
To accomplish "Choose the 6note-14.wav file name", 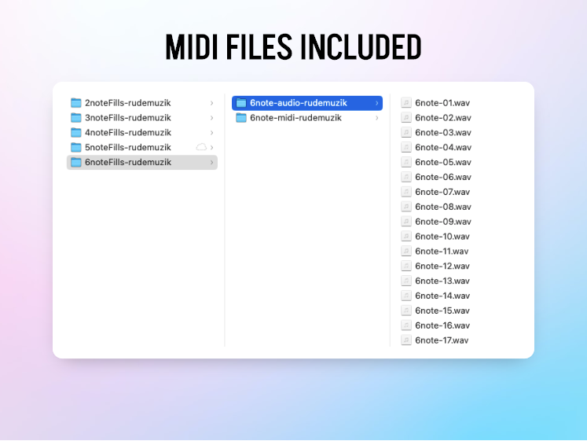I will 442,296.
